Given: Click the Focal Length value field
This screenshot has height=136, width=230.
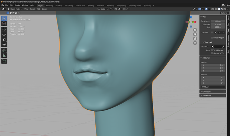Looking at the screenshot, I should tap(218, 21).
